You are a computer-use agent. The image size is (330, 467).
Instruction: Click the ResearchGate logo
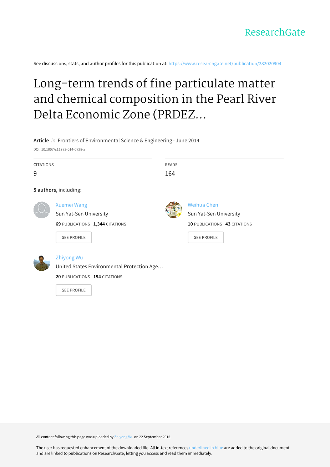point(275,32)
